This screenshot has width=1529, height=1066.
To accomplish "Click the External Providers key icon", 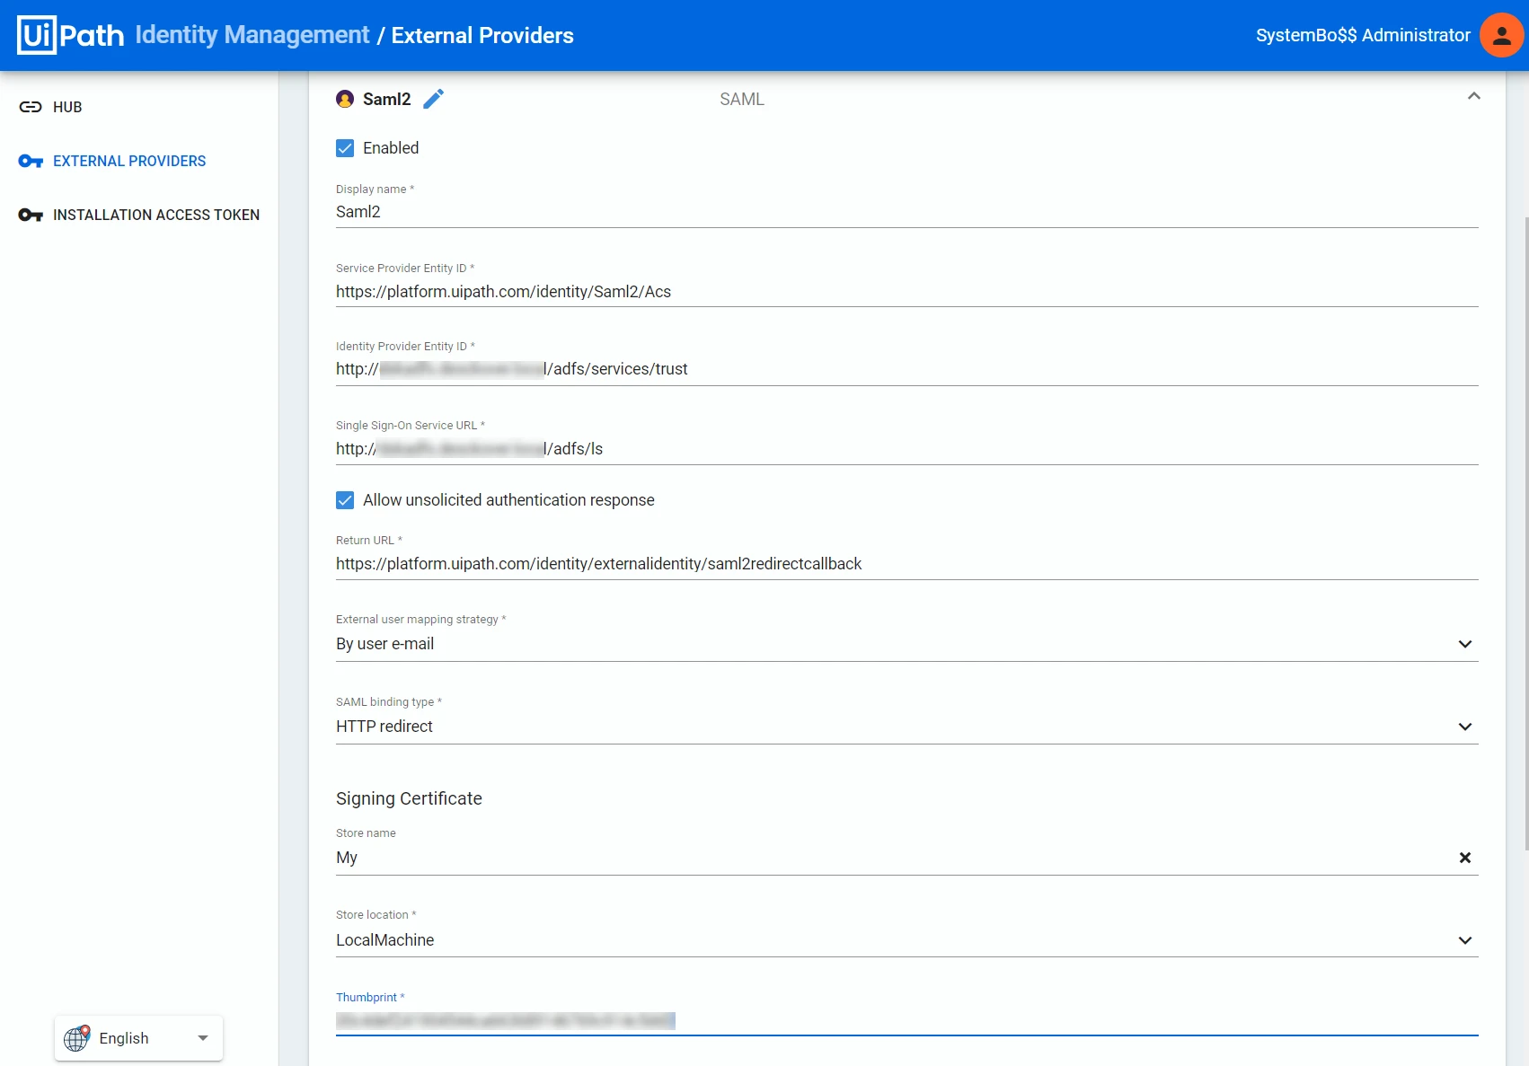I will (x=31, y=161).
